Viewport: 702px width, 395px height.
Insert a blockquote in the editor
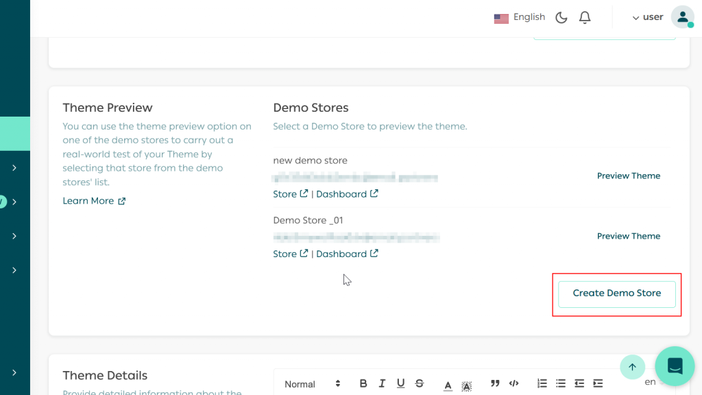point(495,383)
